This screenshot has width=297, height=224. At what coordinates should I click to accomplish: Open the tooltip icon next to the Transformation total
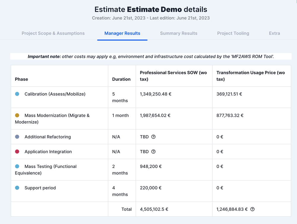[x=252, y=209]
